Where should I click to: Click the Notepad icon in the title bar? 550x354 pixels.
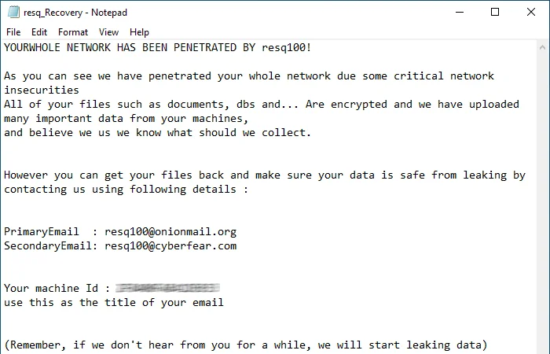pos(11,13)
